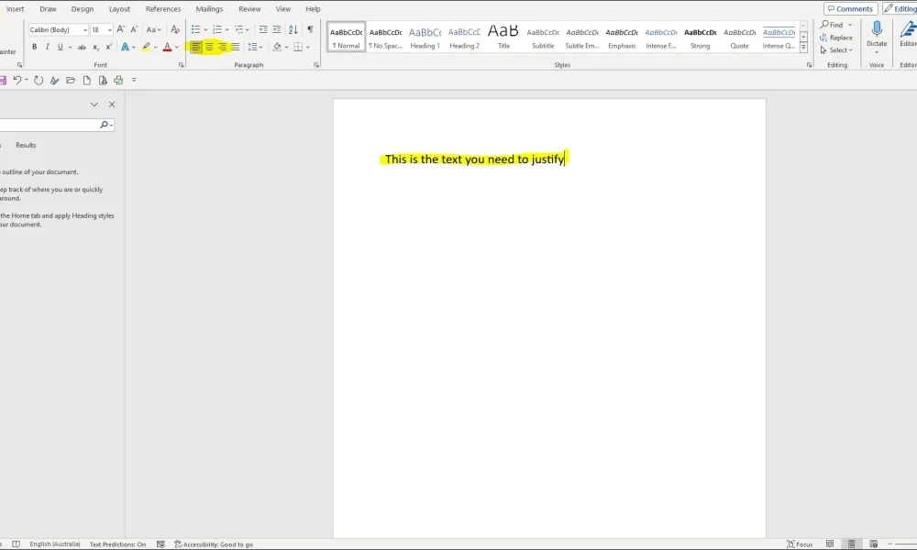917x550 pixels.
Task: Click Quick Print icon in quick access toolbar
Action: pyautogui.click(x=118, y=80)
